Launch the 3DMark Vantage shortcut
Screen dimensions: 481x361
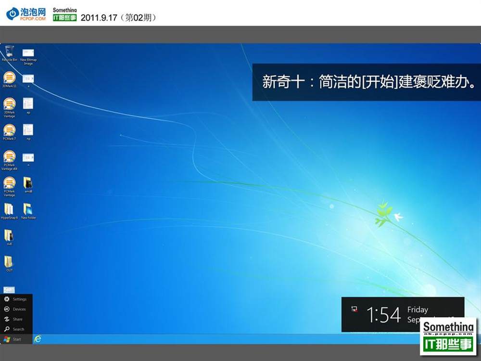point(10,107)
